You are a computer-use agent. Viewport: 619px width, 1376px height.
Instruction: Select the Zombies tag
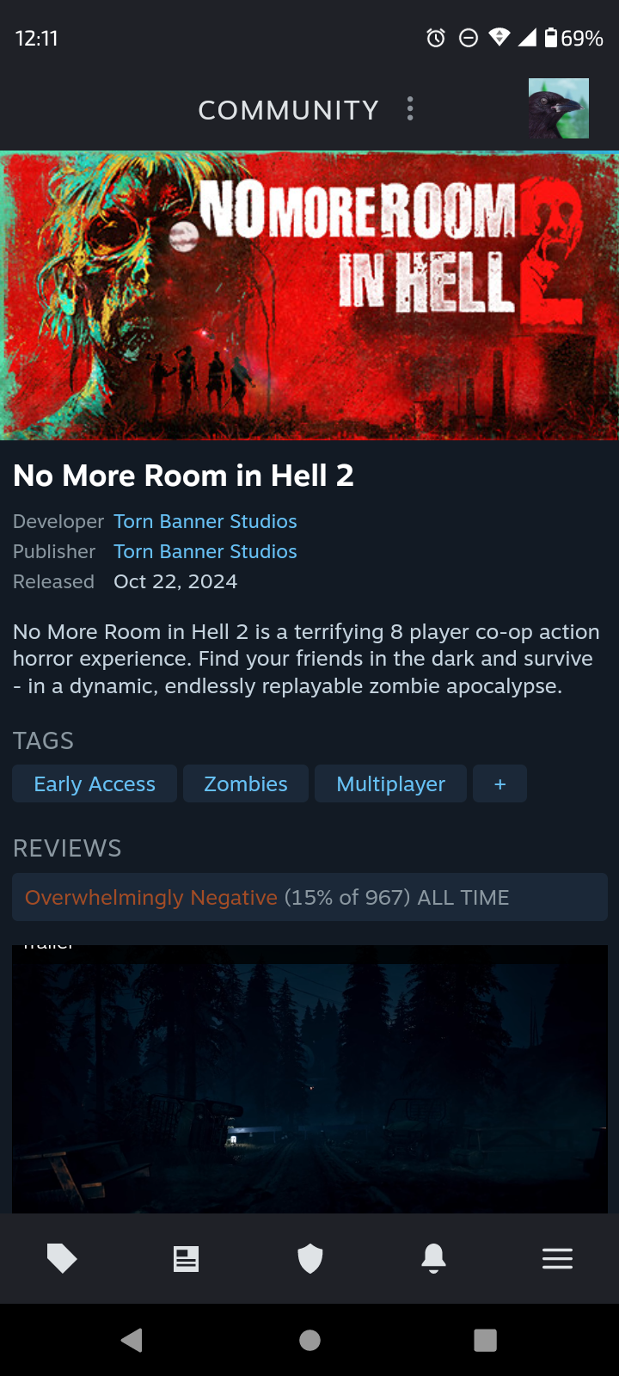click(x=246, y=783)
